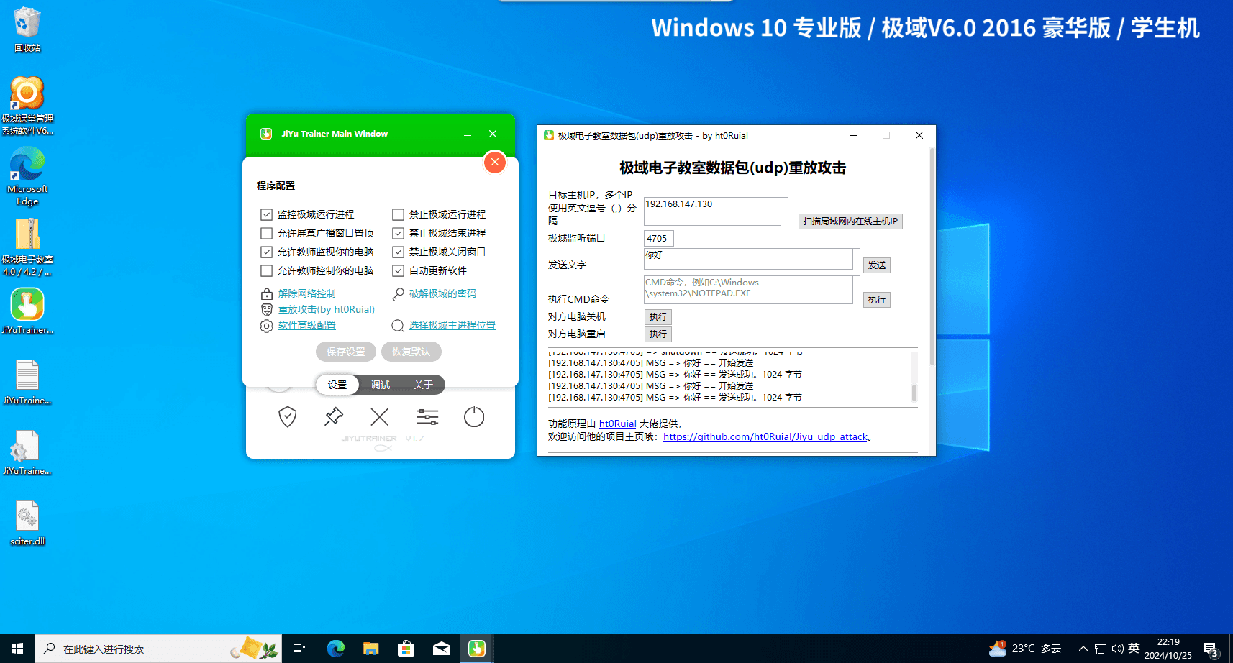Select the Microsoft Edge desktop shortcut
This screenshot has height=663, width=1233.
click(27, 177)
